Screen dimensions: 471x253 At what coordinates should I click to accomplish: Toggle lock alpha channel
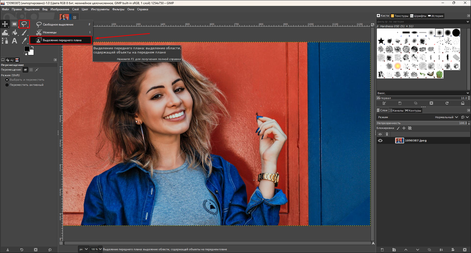410,128
